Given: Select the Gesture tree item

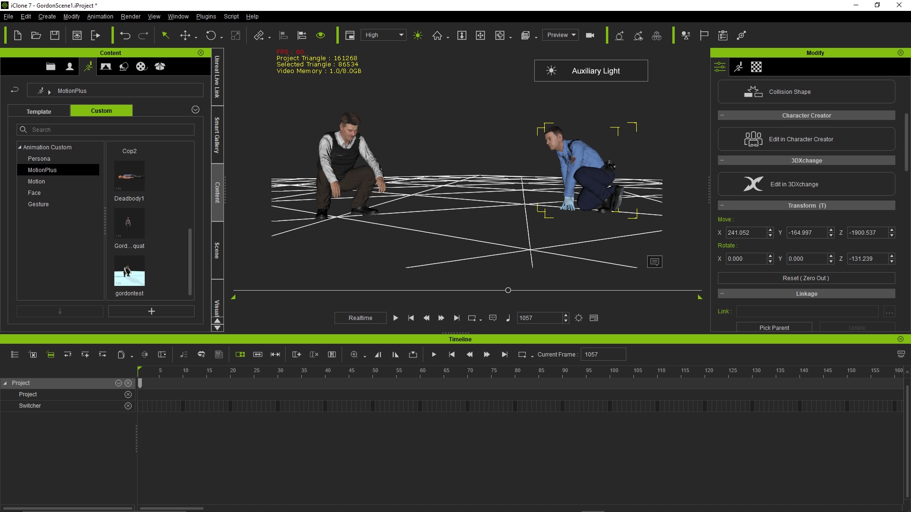Looking at the screenshot, I should pos(38,204).
